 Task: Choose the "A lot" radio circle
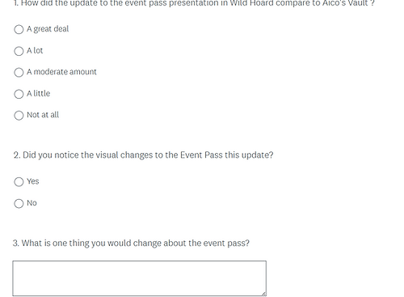point(19,51)
